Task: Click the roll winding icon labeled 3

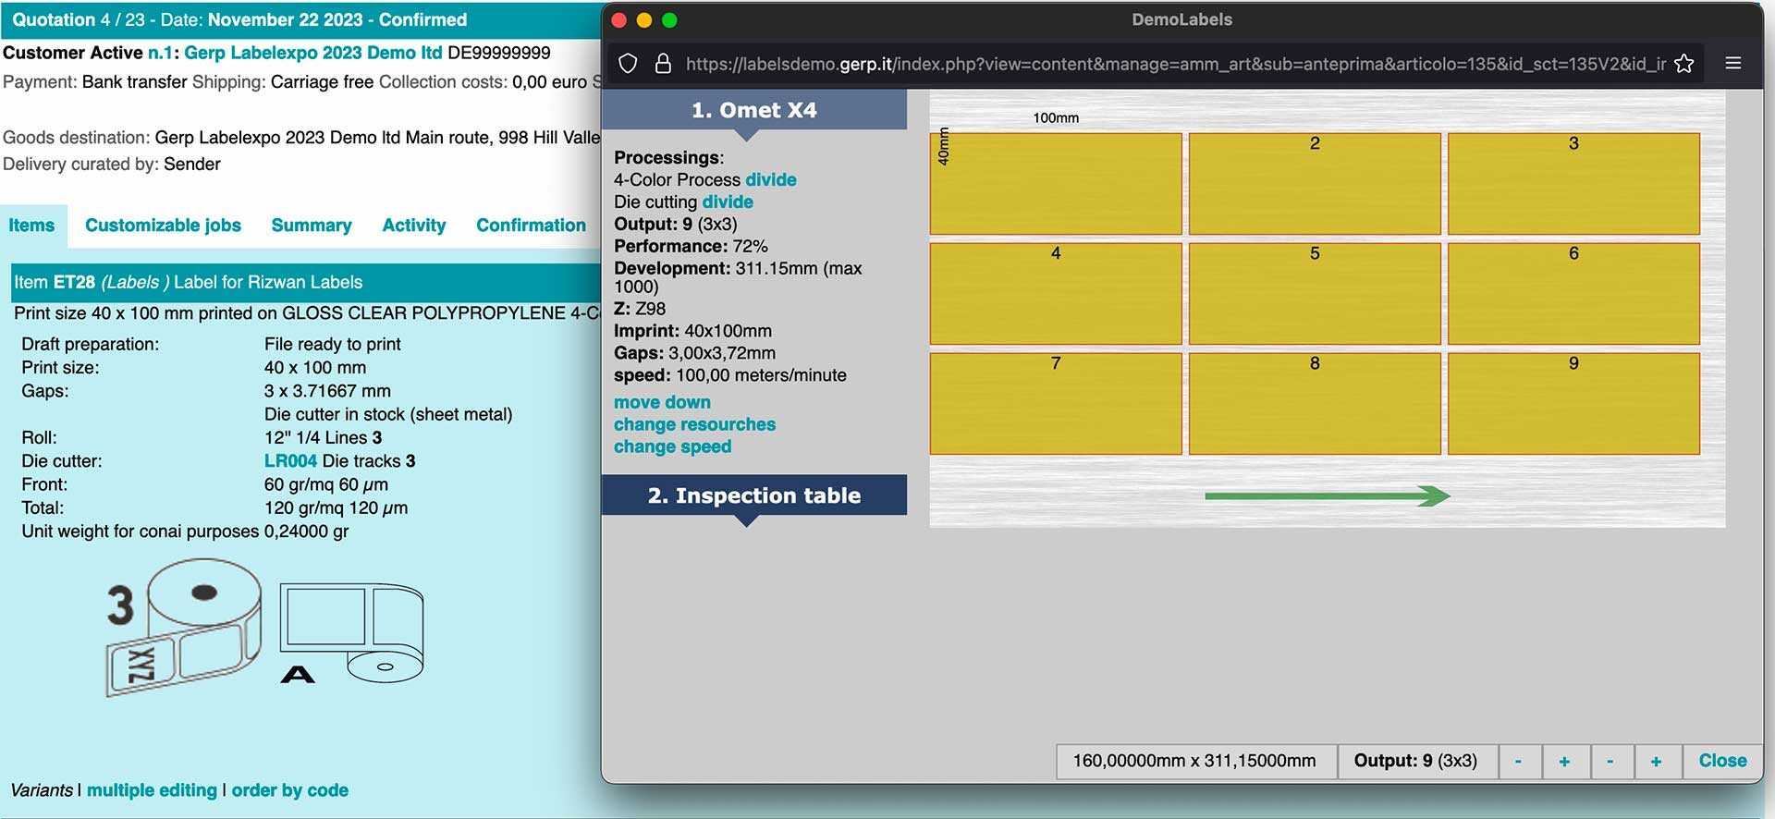Action: (x=184, y=627)
